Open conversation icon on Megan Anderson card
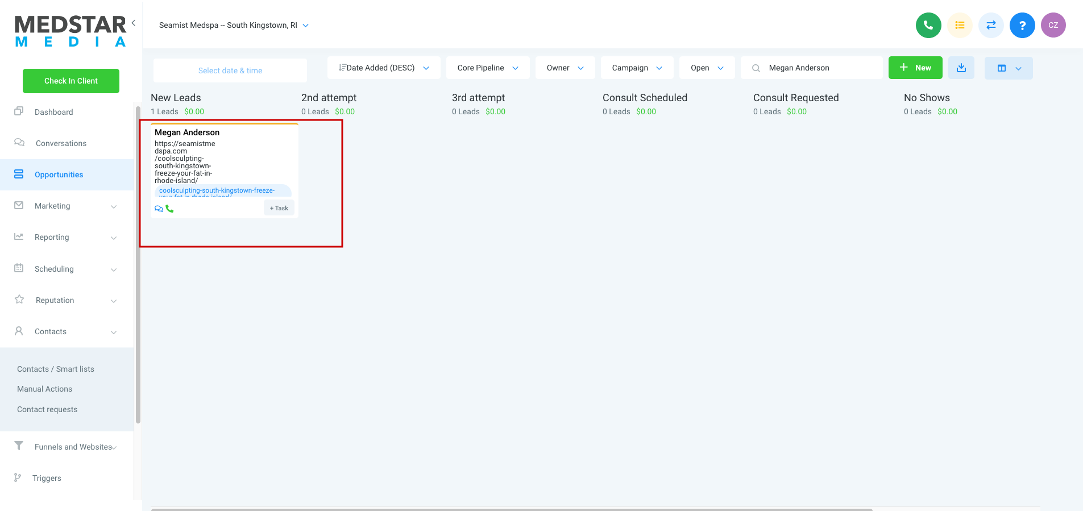This screenshot has height=511, width=1083. point(159,209)
